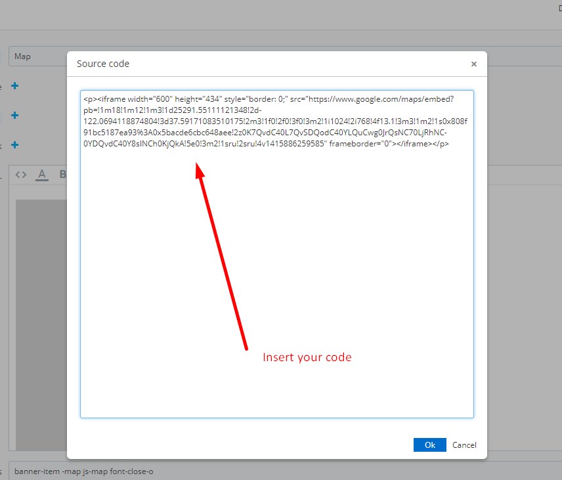The image size is (562, 480).
Task: Cancel the Source code dialog
Action: pyautogui.click(x=464, y=445)
